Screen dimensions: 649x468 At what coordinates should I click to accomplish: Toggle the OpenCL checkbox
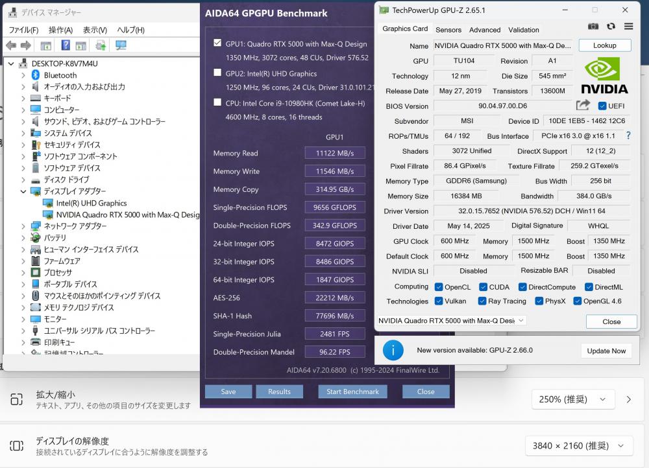(x=439, y=287)
